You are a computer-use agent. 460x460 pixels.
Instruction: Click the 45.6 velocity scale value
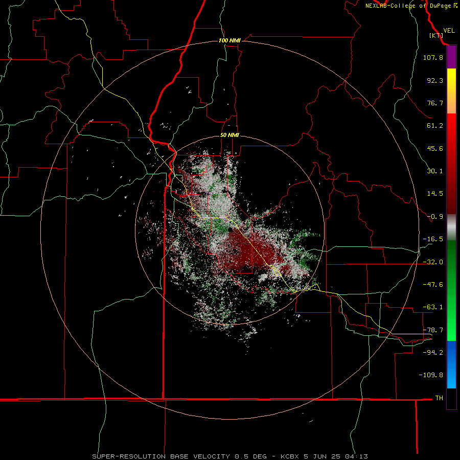tap(435, 148)
